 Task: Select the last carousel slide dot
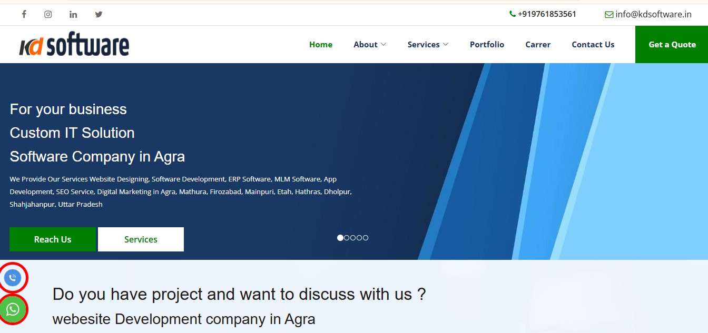366,238
